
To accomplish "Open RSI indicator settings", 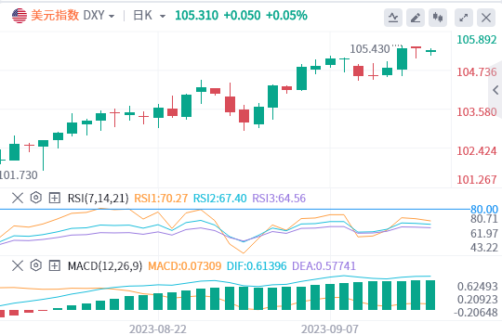I will point(36,198).
